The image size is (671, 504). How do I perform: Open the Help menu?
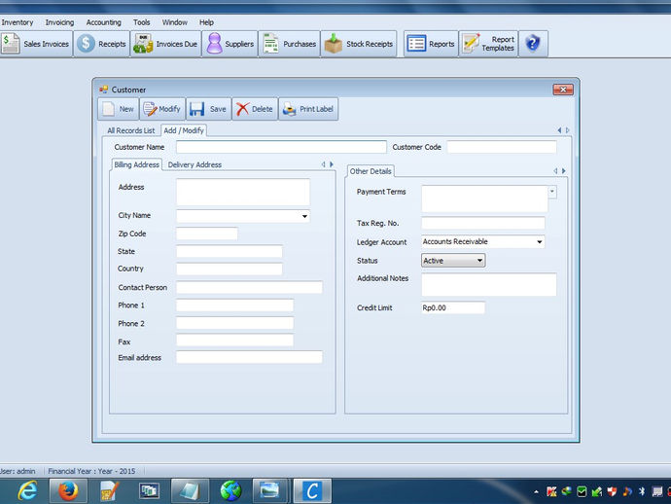(206, 22)
